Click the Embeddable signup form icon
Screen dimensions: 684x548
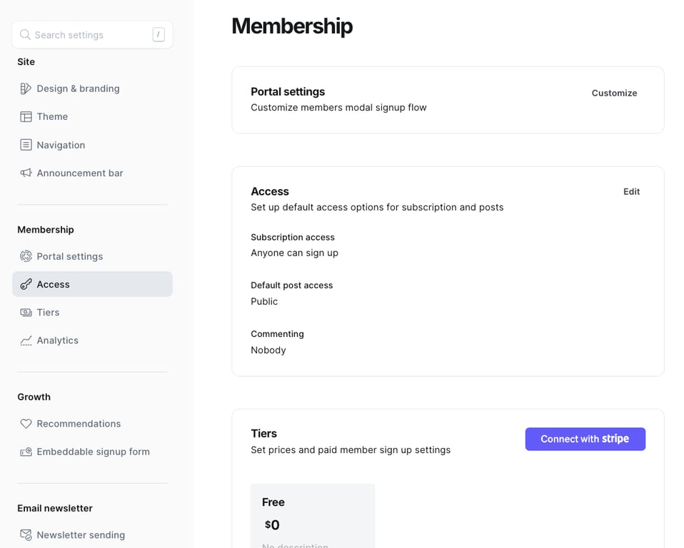26,452
